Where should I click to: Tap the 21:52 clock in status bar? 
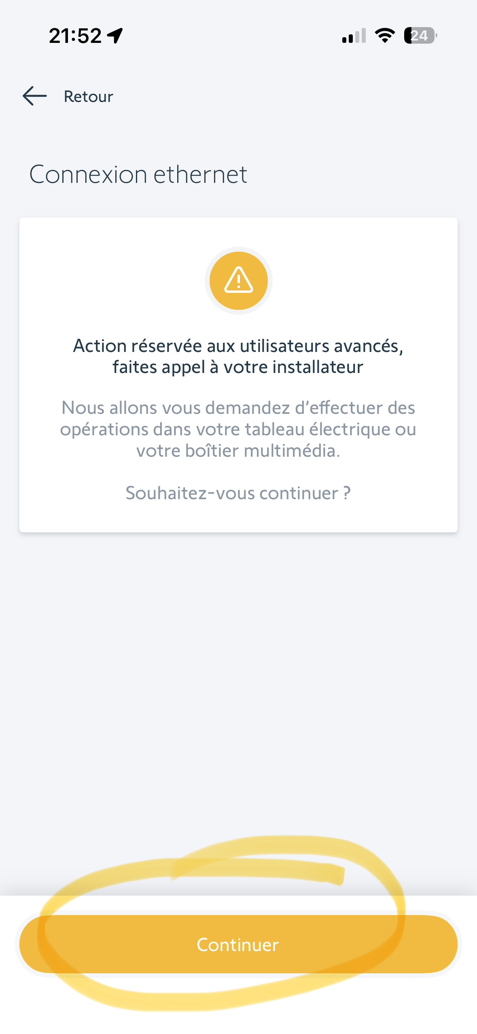[75, 36]
